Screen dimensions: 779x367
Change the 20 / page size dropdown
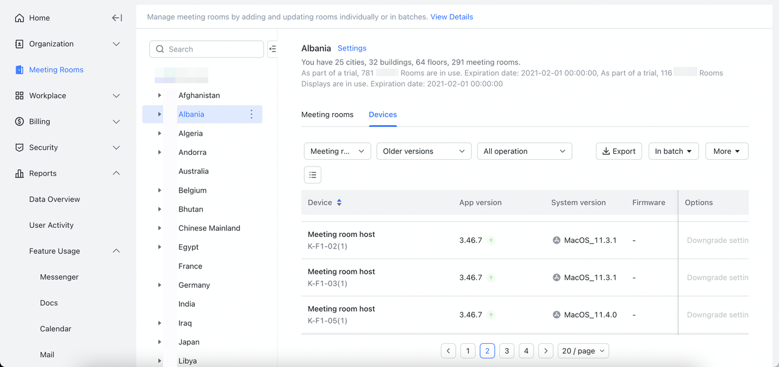click(583, 351)
